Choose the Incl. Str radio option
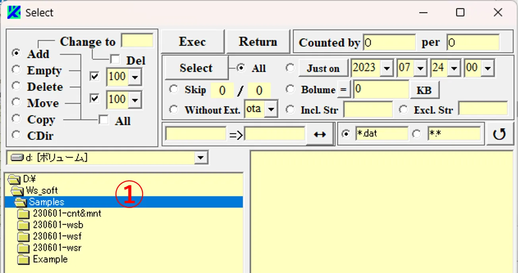The image size is (518, 273). coord(291,109)
